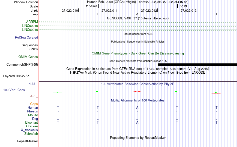Click the 27,022,010 ruler position
The width and height of the screenshot is (237, 147).
70,10
